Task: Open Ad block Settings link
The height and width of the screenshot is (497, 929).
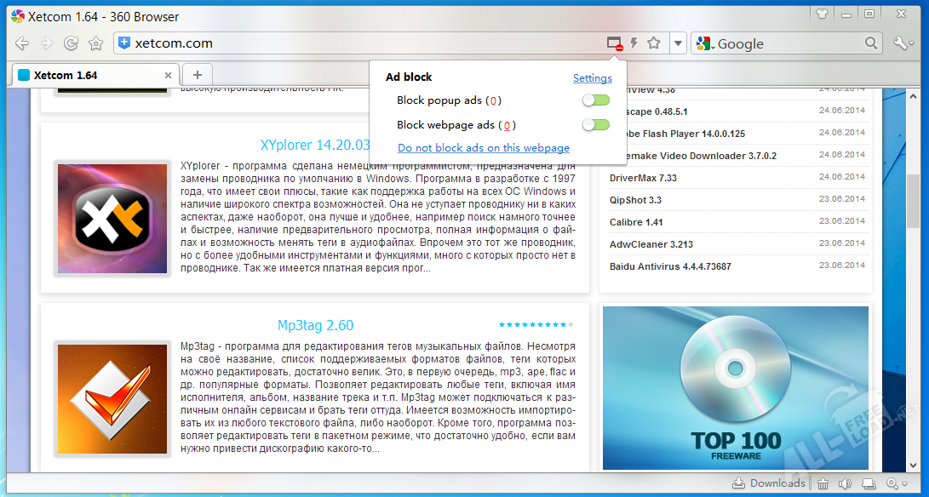Action: point(592,78)
